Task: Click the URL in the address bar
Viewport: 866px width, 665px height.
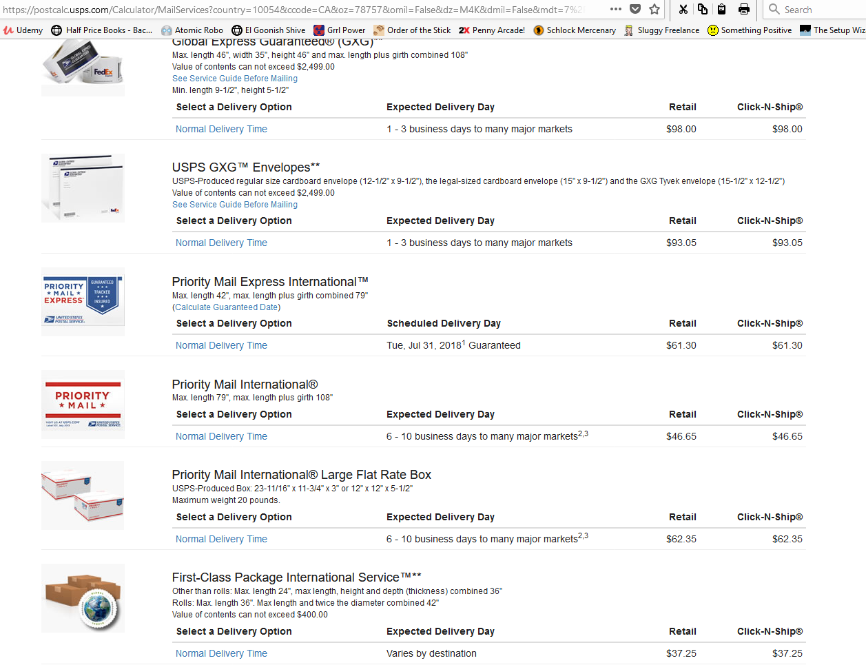Action: (x=293, y=10)
